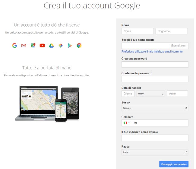This screenshot has width=196, height=169.
Task: Click the 'Scegli il tuo nome utente' label
Action: pyautogui.click(x=138, y=40)
